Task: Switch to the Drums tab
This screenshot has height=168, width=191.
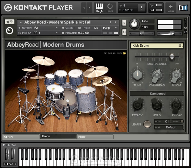Action: pos(58,136)
